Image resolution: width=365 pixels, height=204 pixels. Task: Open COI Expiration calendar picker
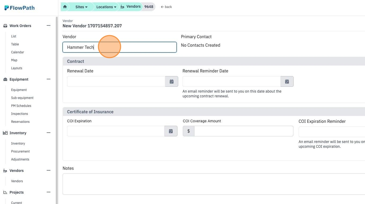(x=171, y=131)
